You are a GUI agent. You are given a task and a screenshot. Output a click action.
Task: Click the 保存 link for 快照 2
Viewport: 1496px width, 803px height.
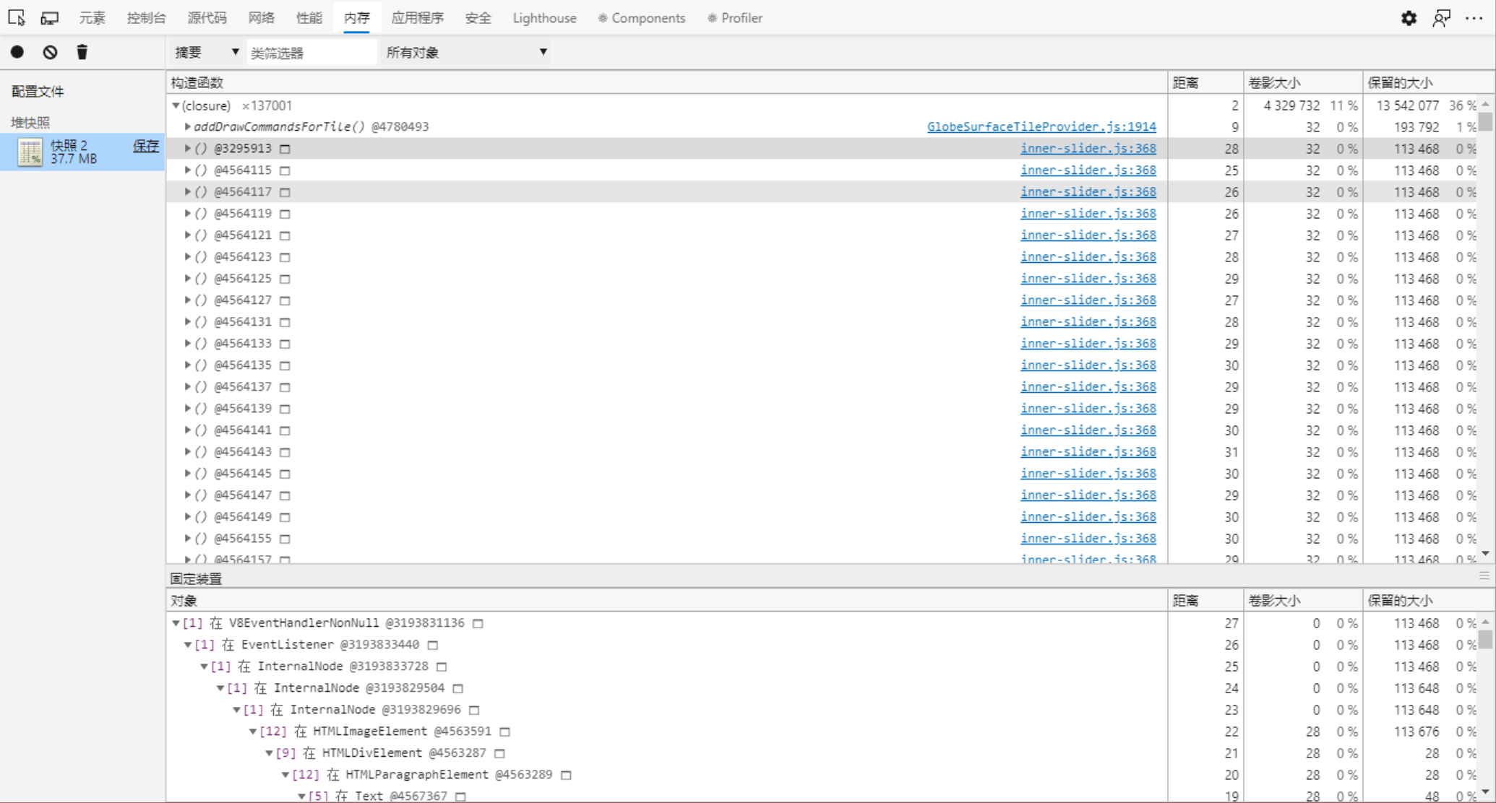(x=147, y=147)
